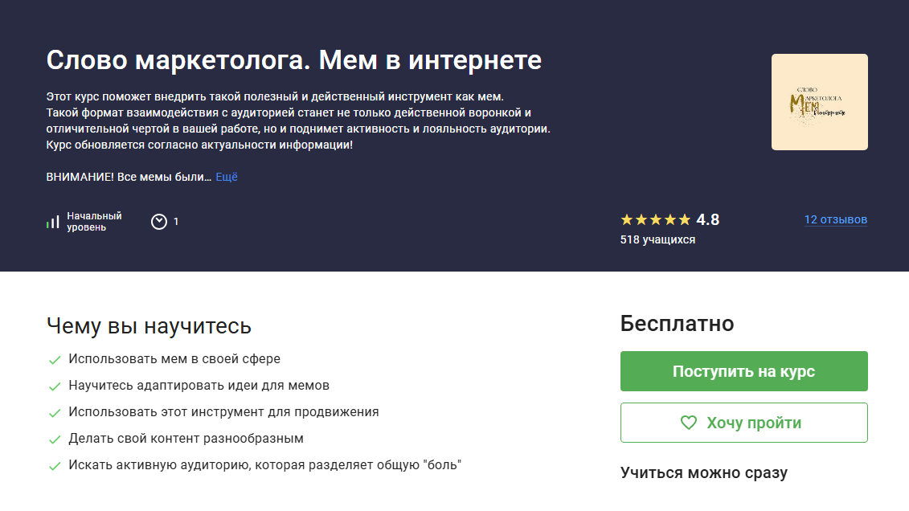Click the checkmark beside Использовать этот инструмент
909x511 pixels.
[x=55, y=413]
